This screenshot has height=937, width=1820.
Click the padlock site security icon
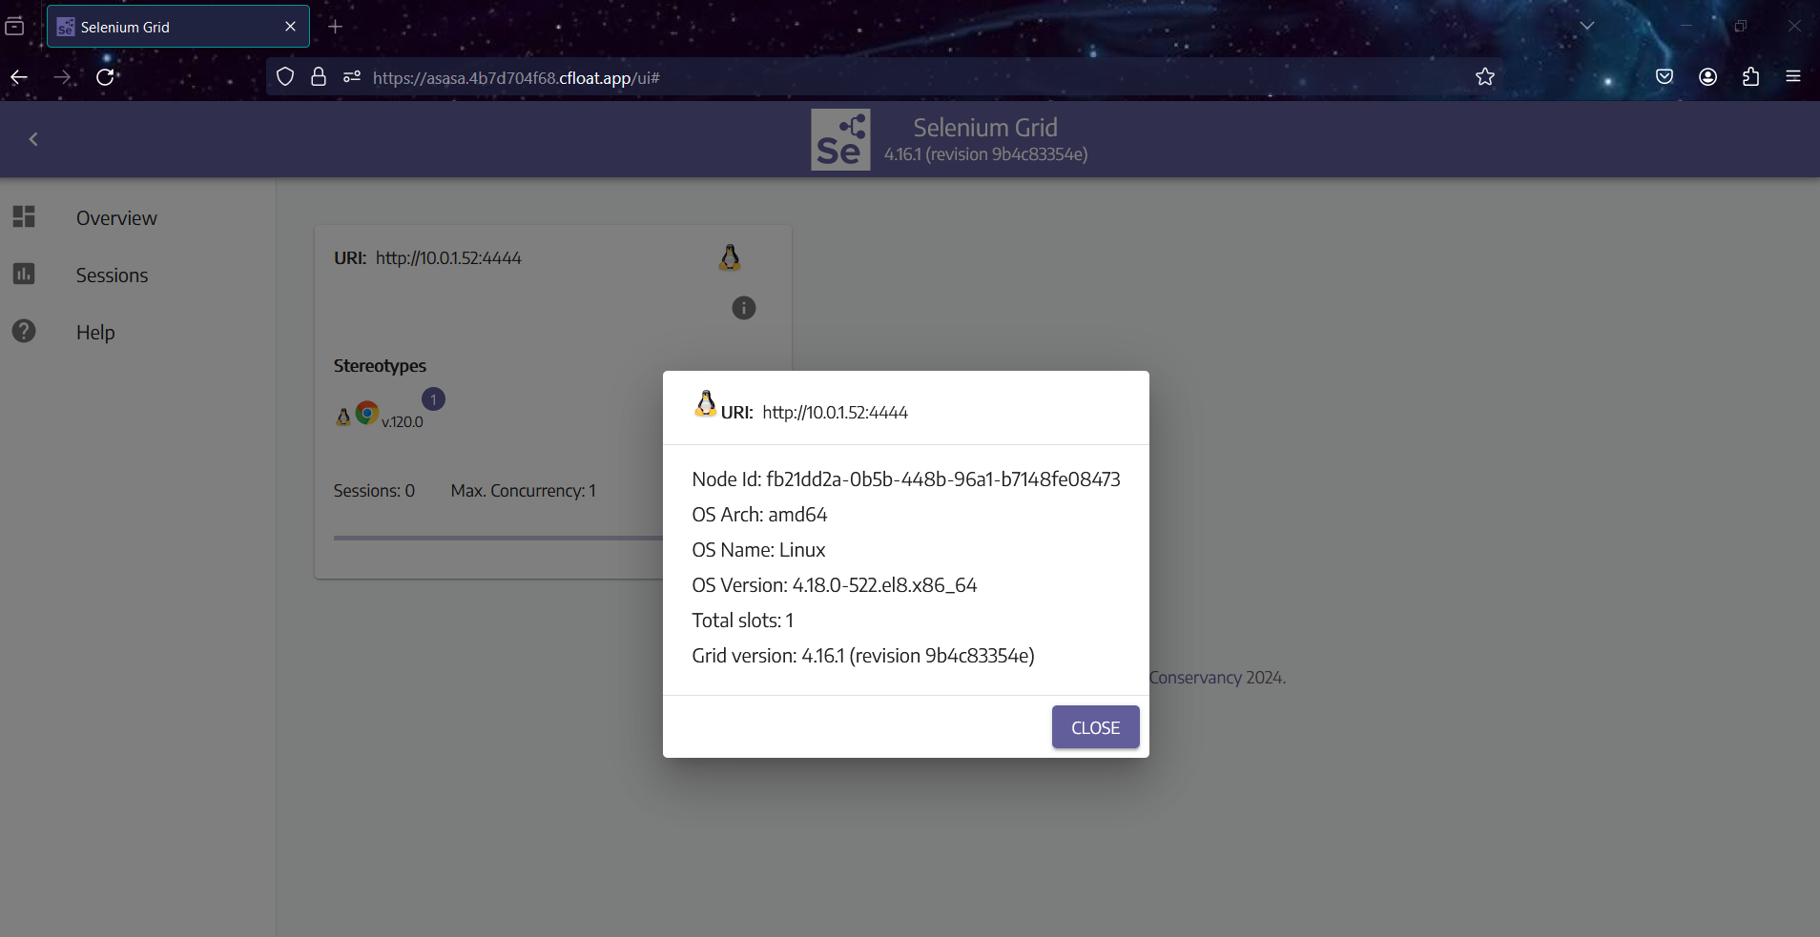tap(319, 77)
